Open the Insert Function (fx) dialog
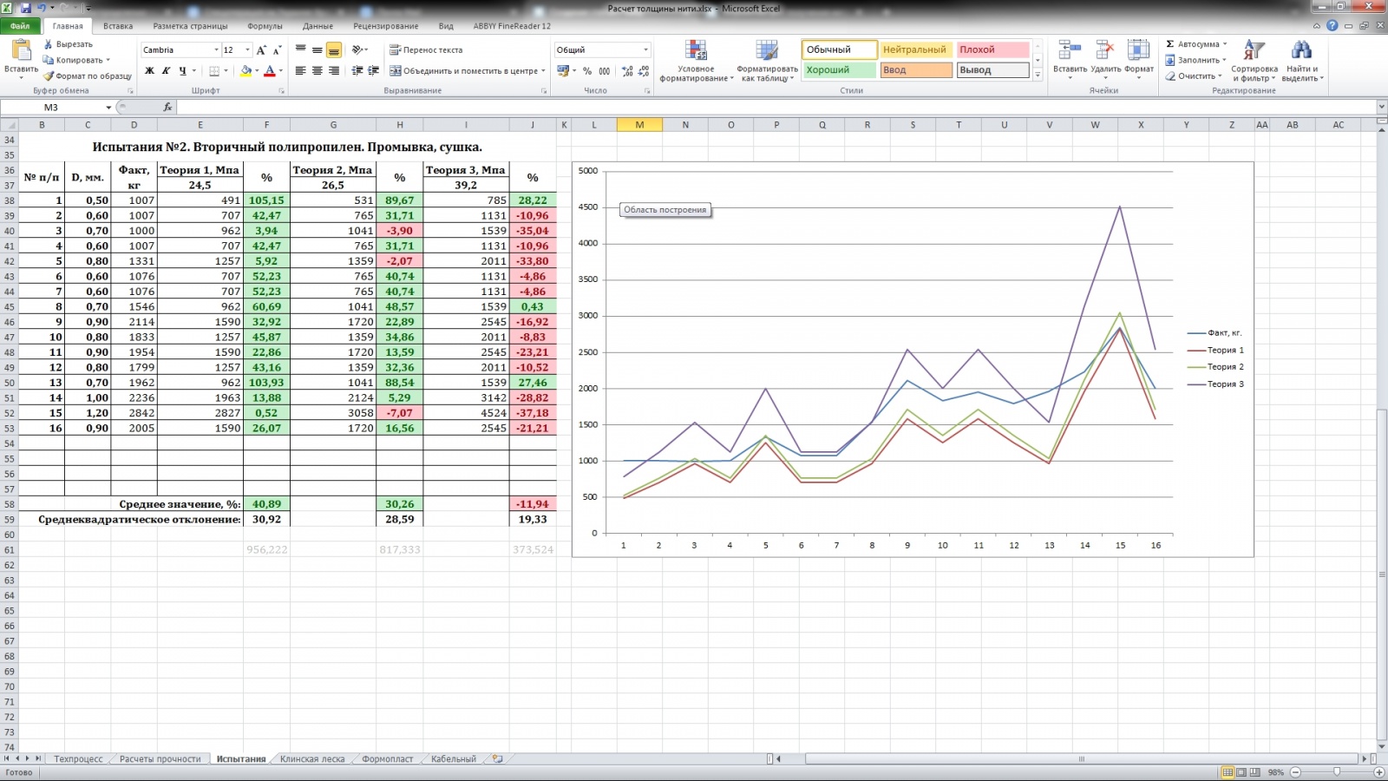The image size is (1388, 781). coord(167,107)
